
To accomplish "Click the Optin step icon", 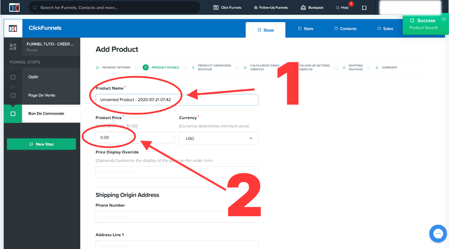I will click(x=13, y=77).
